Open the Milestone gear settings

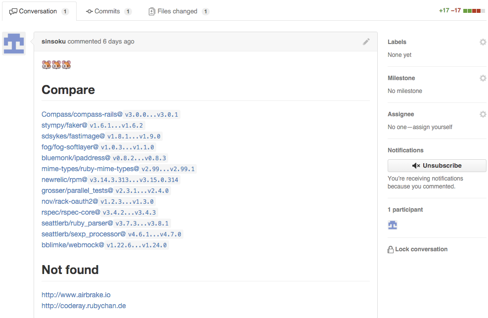point(483,78)
